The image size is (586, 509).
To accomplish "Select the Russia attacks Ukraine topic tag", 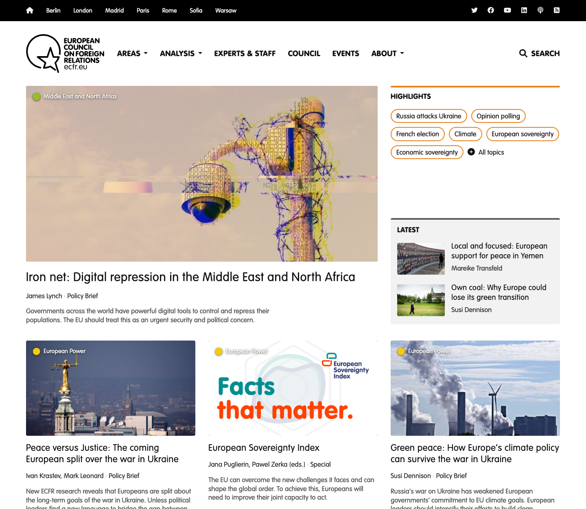I will click(x=429, y=116).
